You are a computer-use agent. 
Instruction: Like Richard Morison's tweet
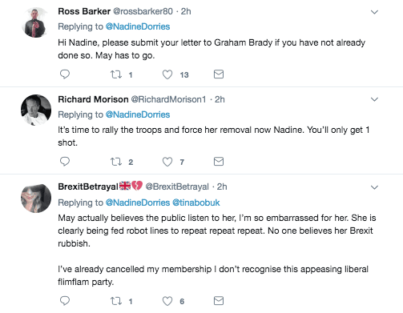(x=167, y=162)
